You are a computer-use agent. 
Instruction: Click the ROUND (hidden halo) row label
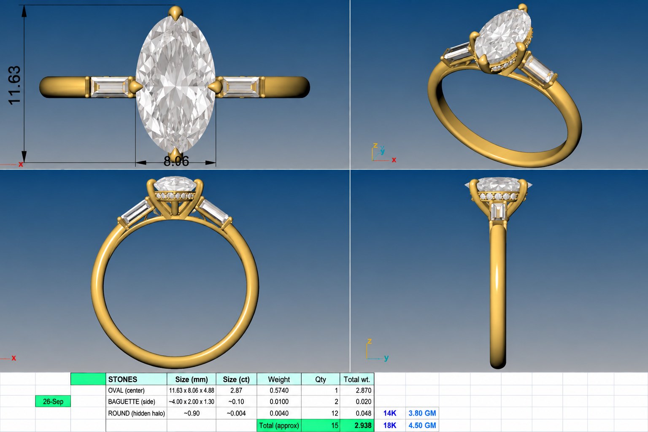point(136,413)
